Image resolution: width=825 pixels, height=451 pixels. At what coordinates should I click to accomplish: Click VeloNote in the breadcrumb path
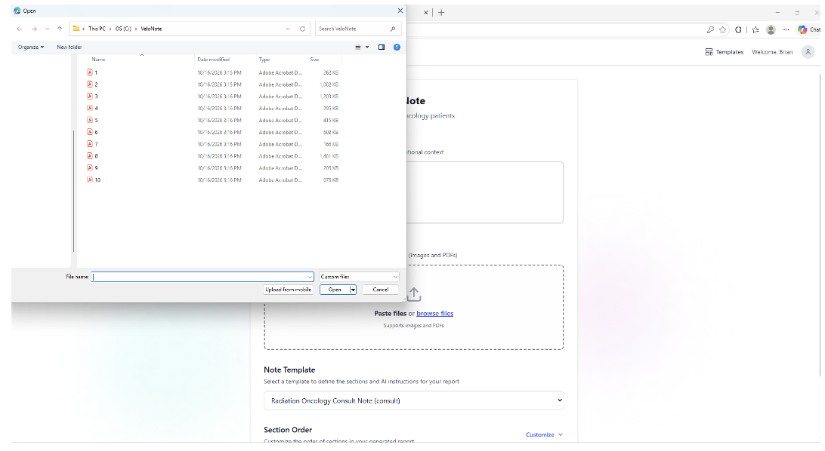[151, 29]
